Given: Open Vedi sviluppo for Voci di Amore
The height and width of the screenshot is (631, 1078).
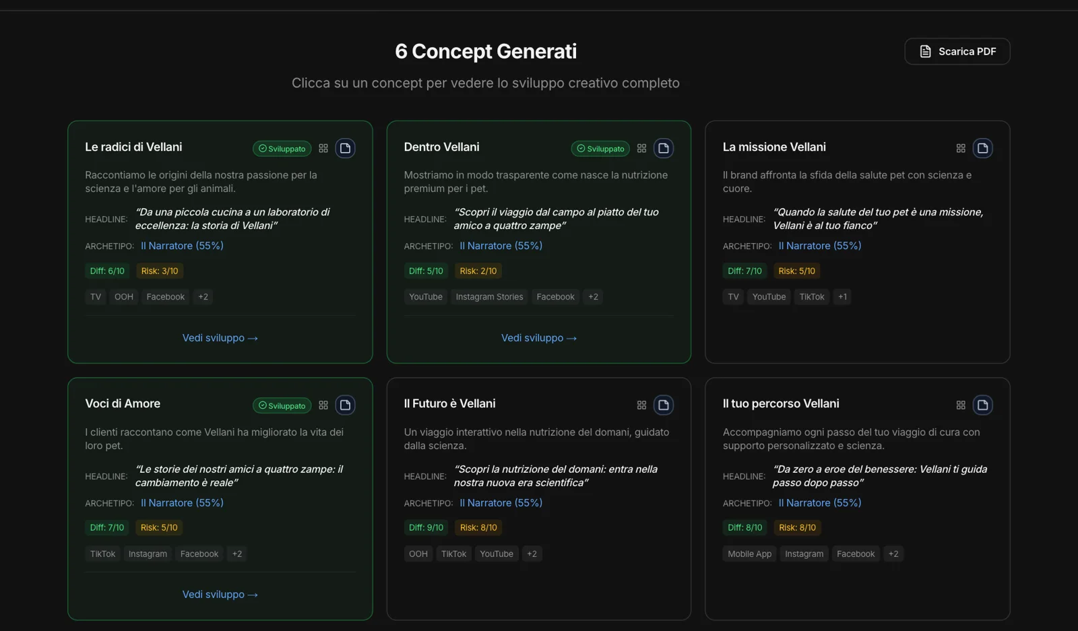Looking at the screenshot, I should (220, 595).
